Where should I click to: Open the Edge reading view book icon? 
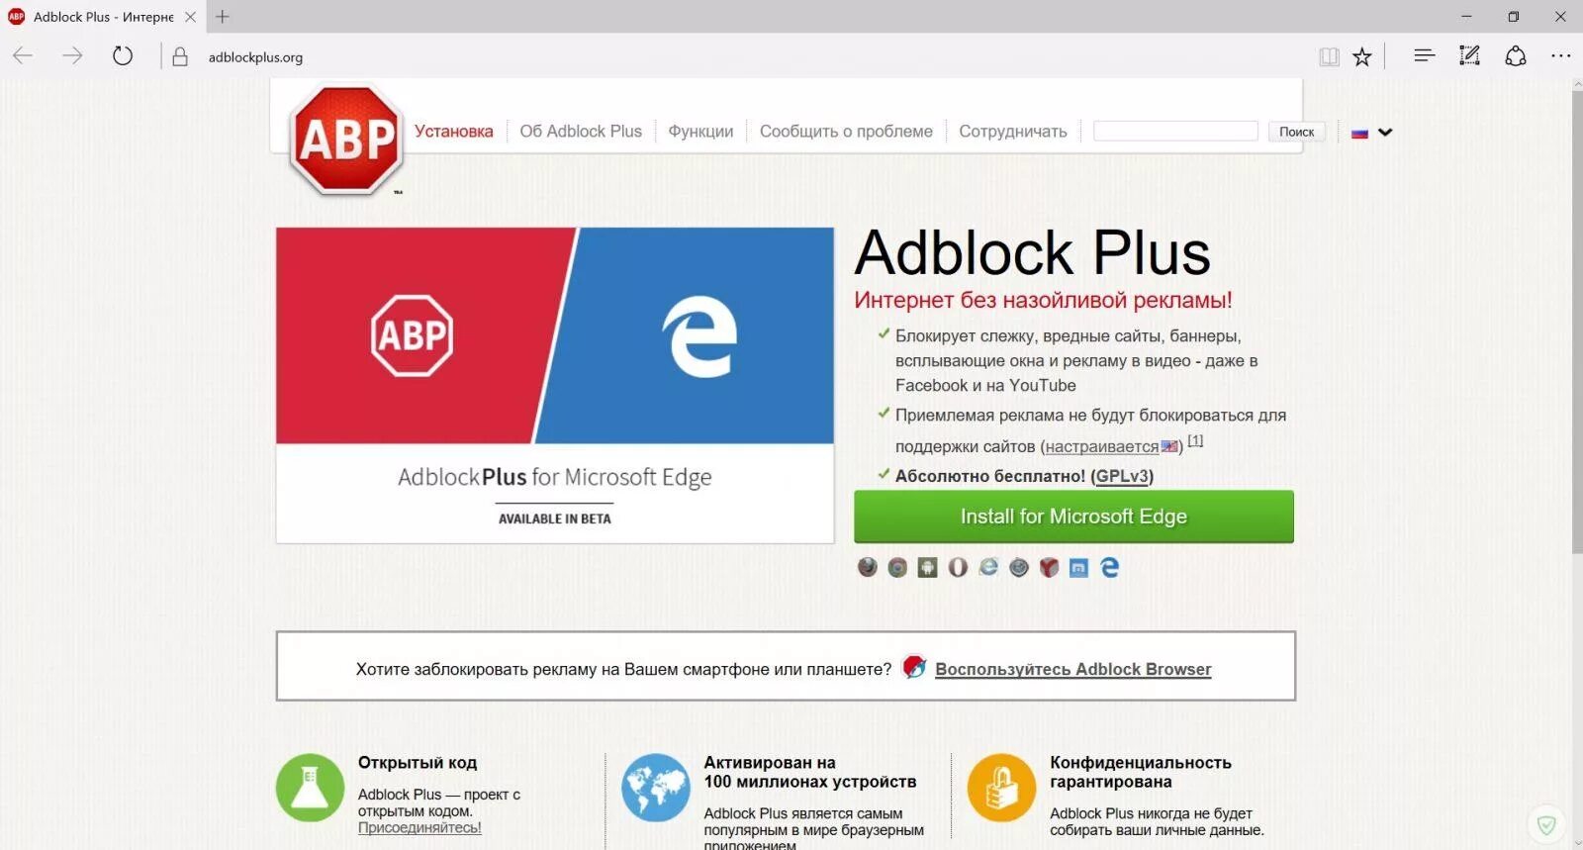tap(1329, 56)
